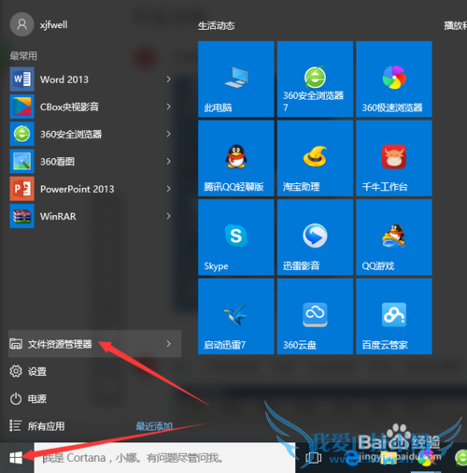Click 360安全浏览器 icon in most-used list
The image size is (467, 473).
point(22,134)
